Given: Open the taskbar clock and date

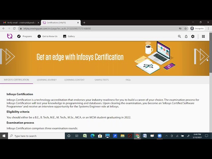Looking at the screenshot, I should click(197, 136).
